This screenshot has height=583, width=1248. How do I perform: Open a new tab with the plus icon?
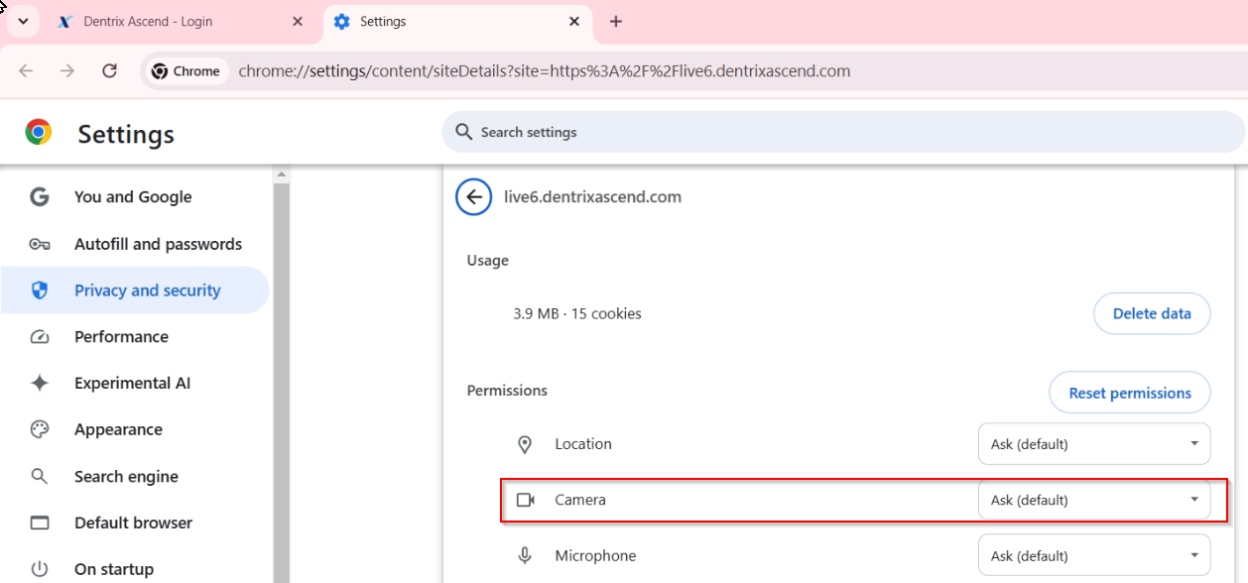616,21
